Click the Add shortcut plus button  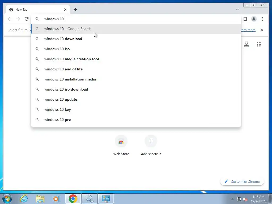151,141
